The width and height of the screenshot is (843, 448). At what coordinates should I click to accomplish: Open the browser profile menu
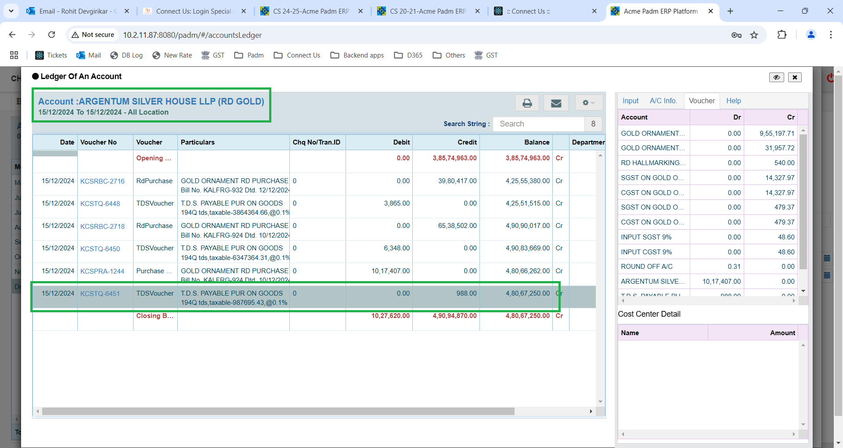pos(811,35)
